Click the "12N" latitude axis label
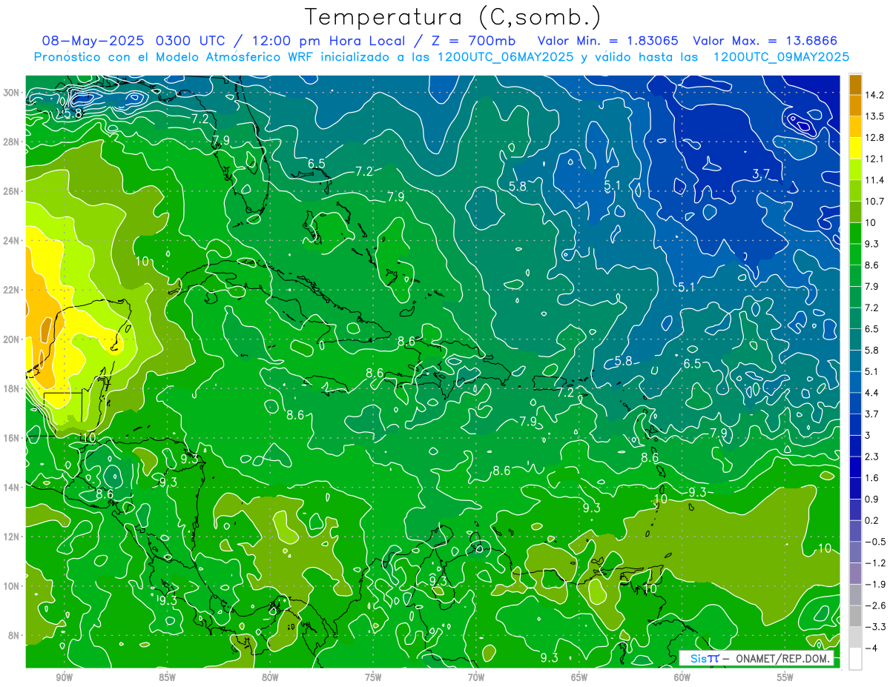Image resolution: width=890 pixels, height=687 pixels. click(11, 537)
